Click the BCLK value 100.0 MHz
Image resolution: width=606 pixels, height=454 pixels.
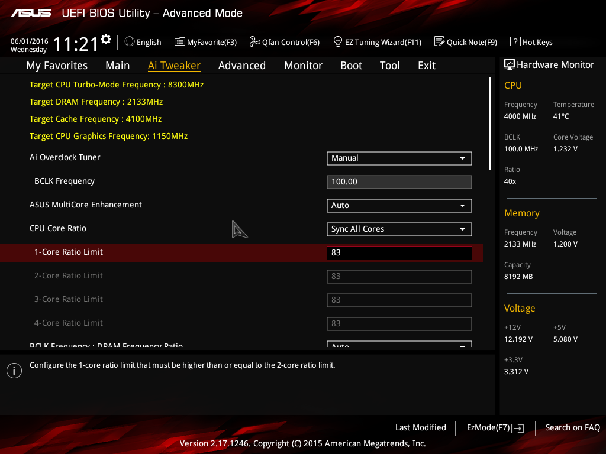click(x=521, y=148)
